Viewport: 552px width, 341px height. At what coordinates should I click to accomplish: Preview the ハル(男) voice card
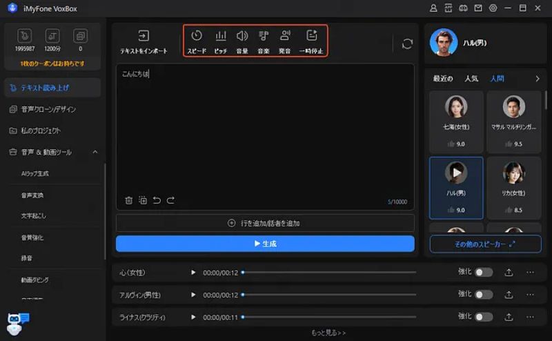456,173
